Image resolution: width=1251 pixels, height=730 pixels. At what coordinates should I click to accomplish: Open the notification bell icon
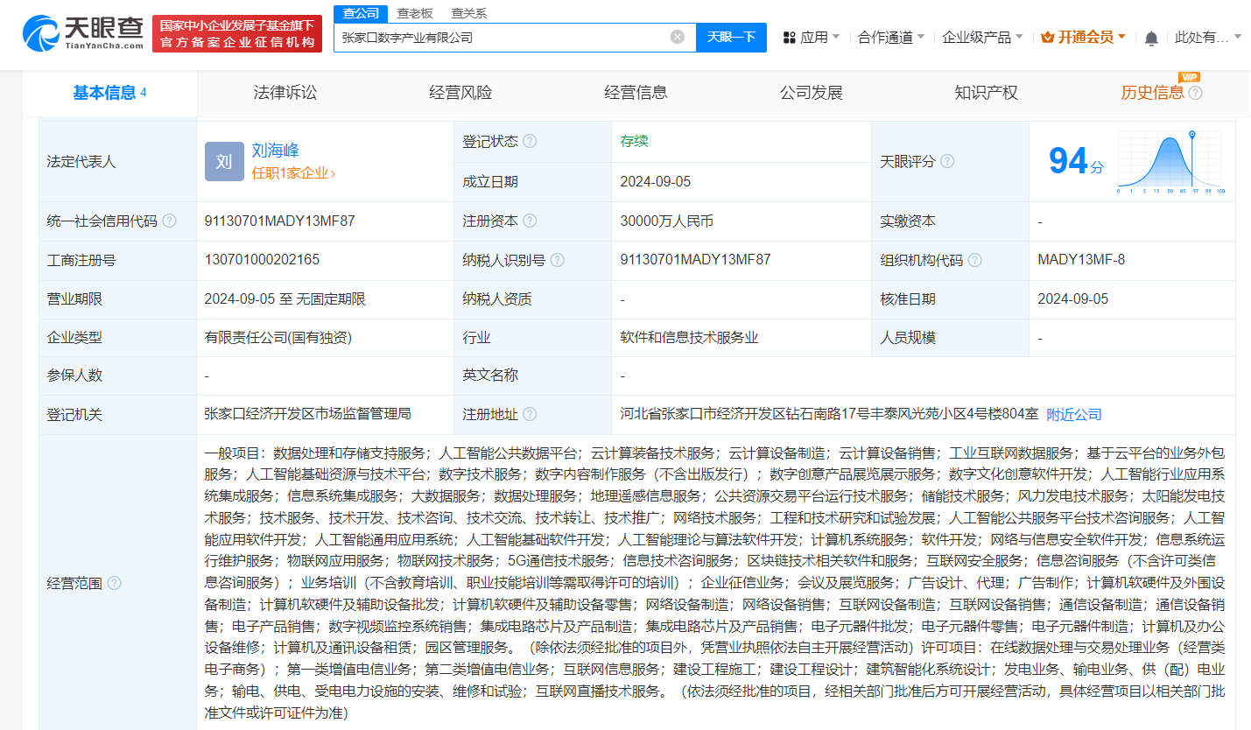point(1150,37)
